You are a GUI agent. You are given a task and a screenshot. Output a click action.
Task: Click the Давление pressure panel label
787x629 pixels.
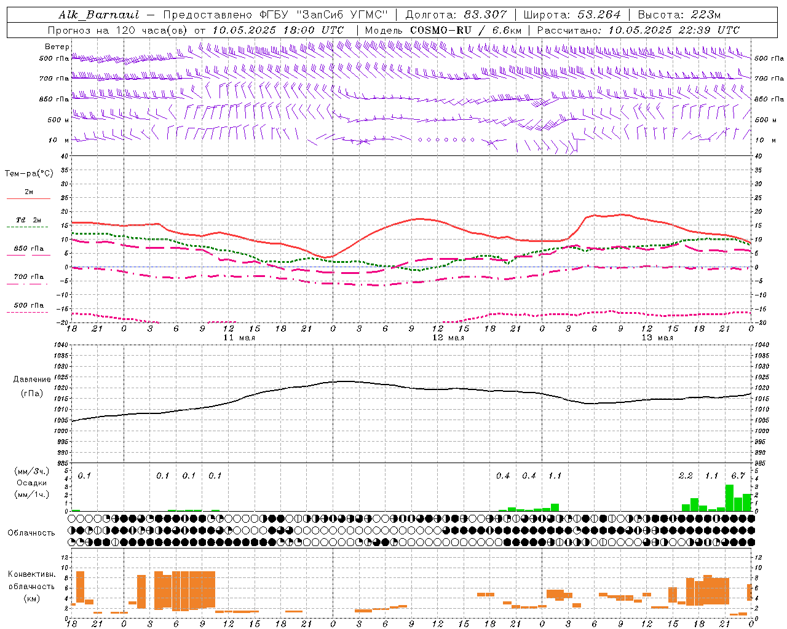pyautogui.click(x=32, y=379)
